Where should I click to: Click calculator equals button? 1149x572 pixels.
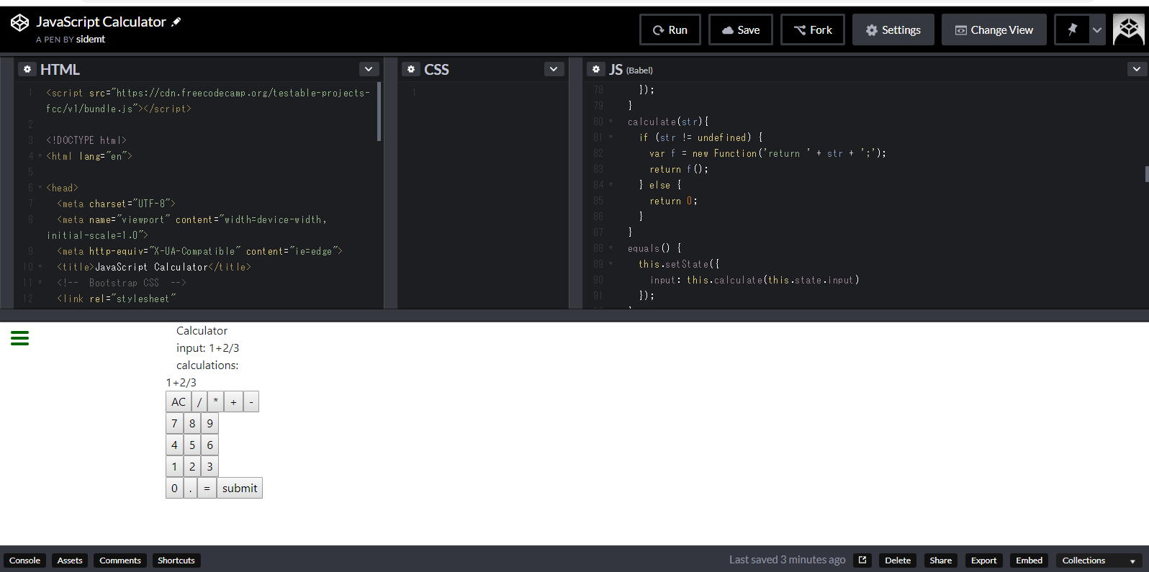[x=207, y=488]
